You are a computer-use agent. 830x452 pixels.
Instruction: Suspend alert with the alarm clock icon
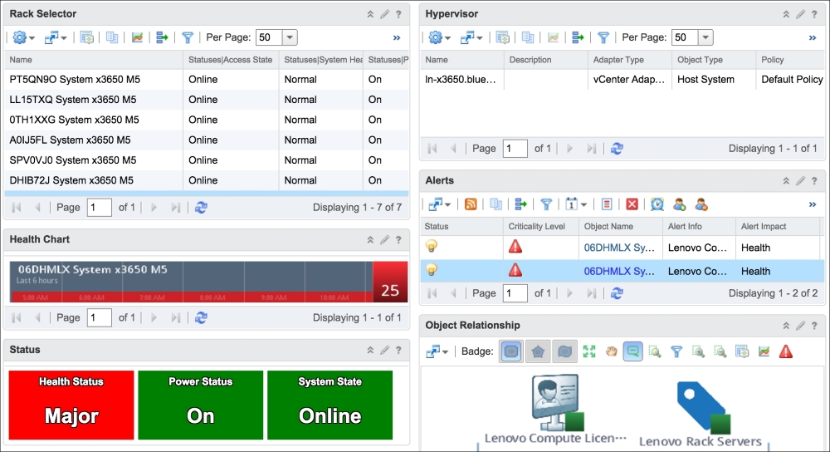click(x=657, y=204)
